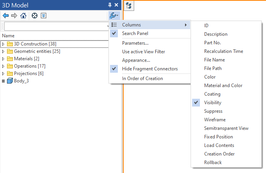This screenshot has width=266, height=173.
Task: Select In Order of Creation
Action: [150, 79]
